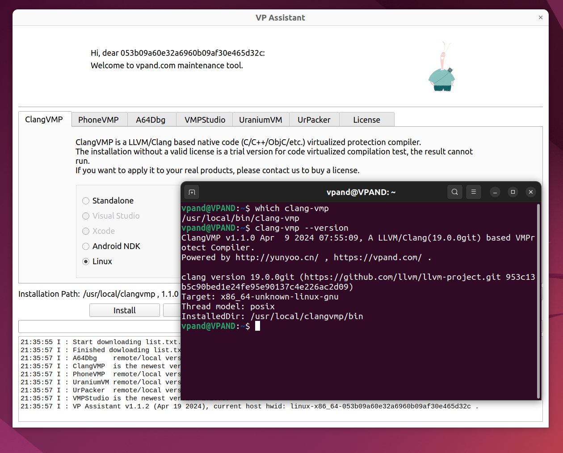Click the 'Start downloading list.txt' log line
Viewport: 563px width, 453px height.
[x=101, y=342]
